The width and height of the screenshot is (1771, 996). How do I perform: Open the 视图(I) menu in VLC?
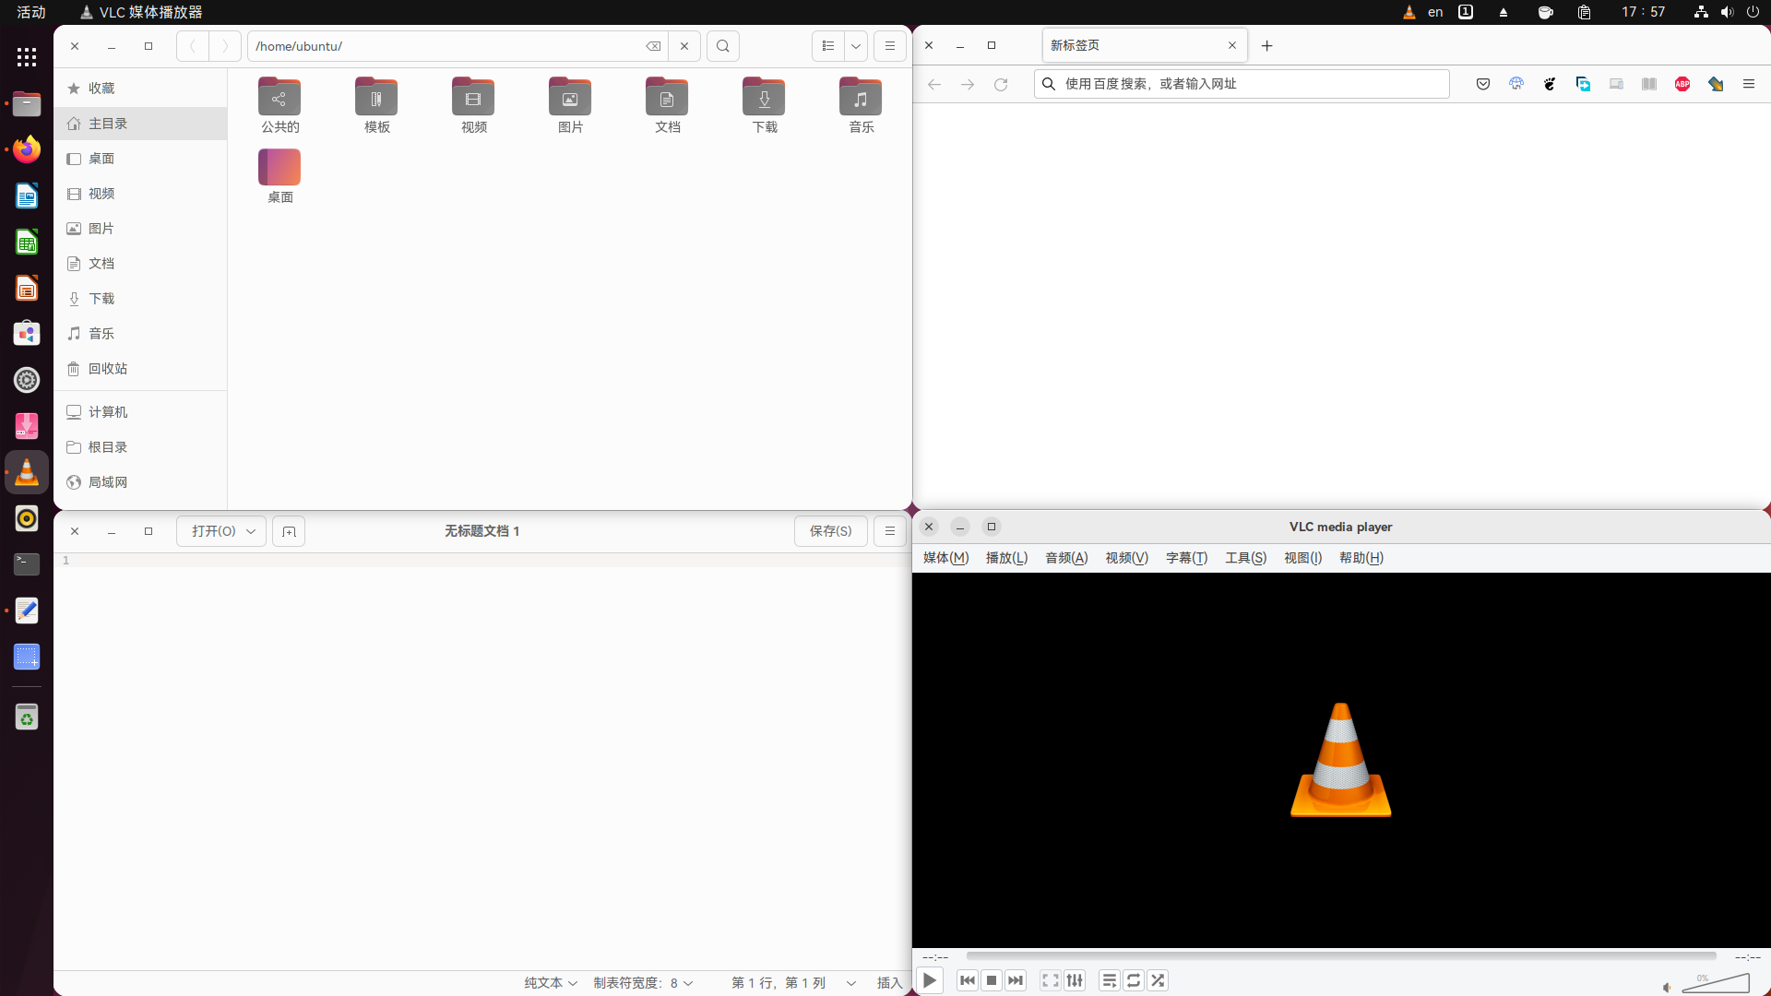click(1302, 558)
